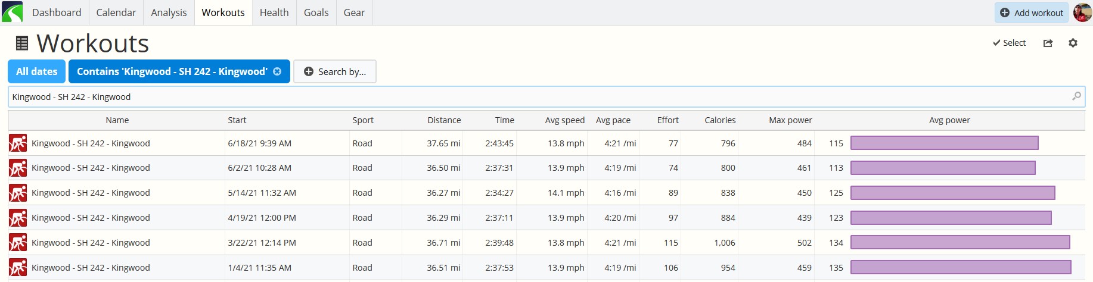The image size is (1093, 282).
Task: Click the Add workout button
Action: [1032, 12]
